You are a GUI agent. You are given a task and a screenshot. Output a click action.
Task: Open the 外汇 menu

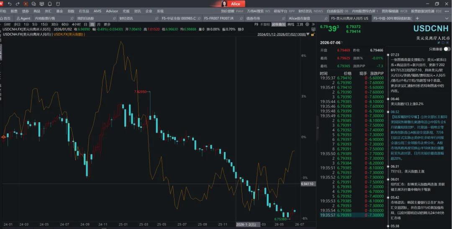(x=48, y=11)
